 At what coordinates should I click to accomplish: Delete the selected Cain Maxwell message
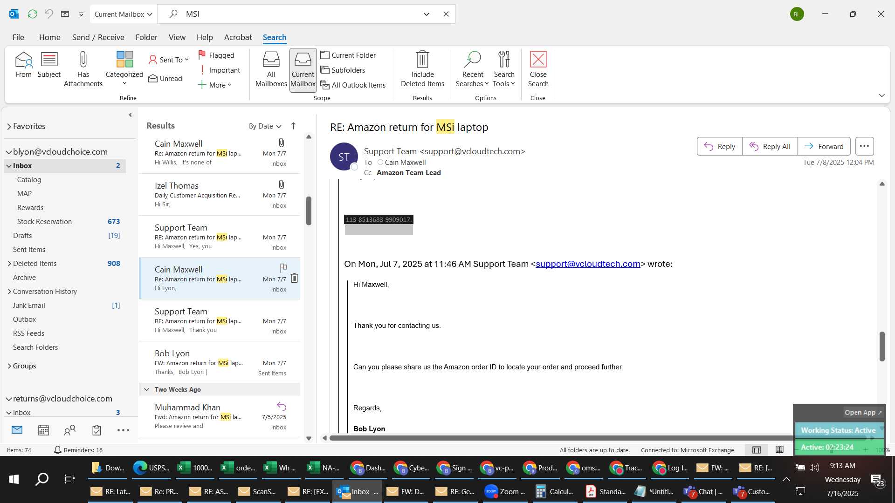click(x=294, y=278)
